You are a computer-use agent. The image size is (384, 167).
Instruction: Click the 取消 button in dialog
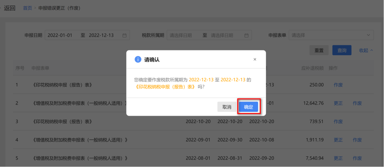click(227, 107)
